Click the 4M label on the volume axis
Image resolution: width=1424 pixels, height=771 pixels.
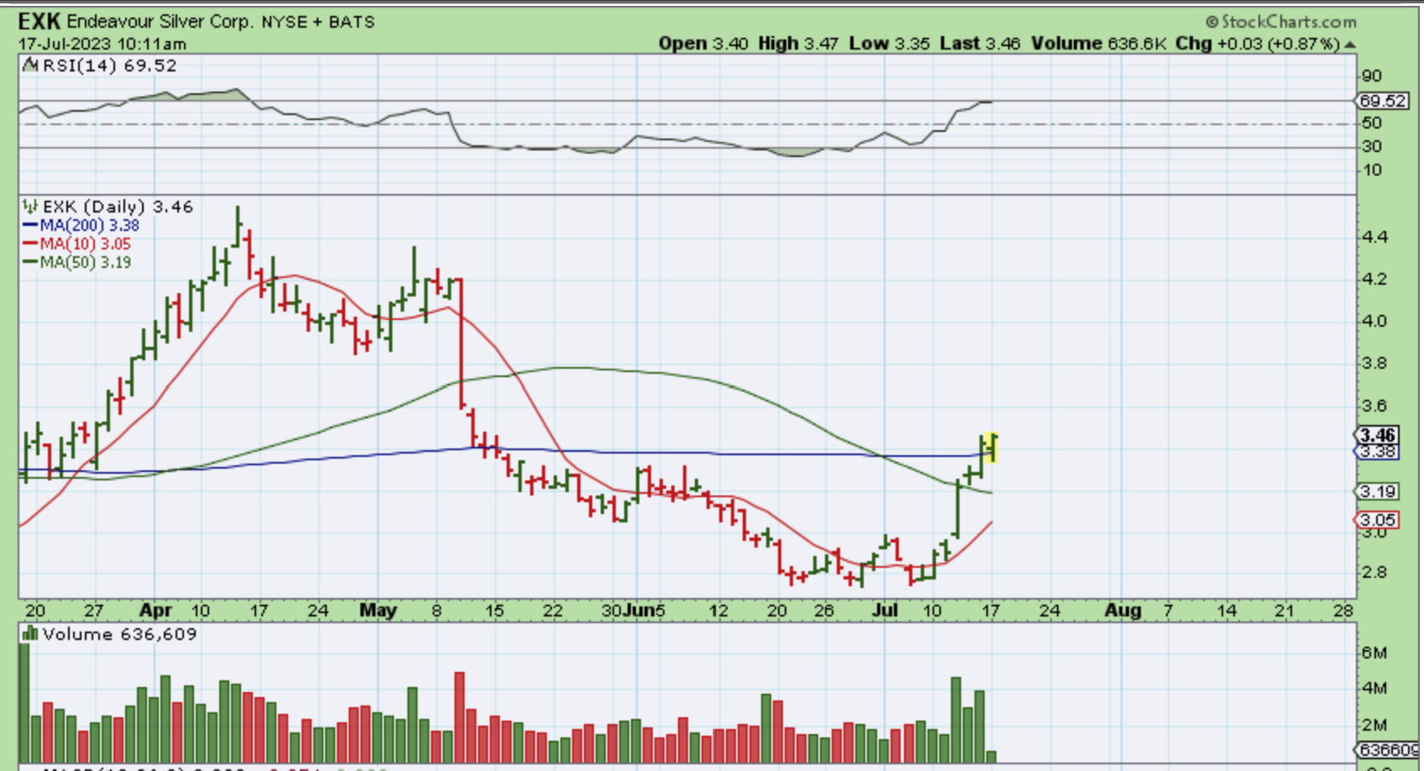pyautogui.click(x=1374, y=688)
